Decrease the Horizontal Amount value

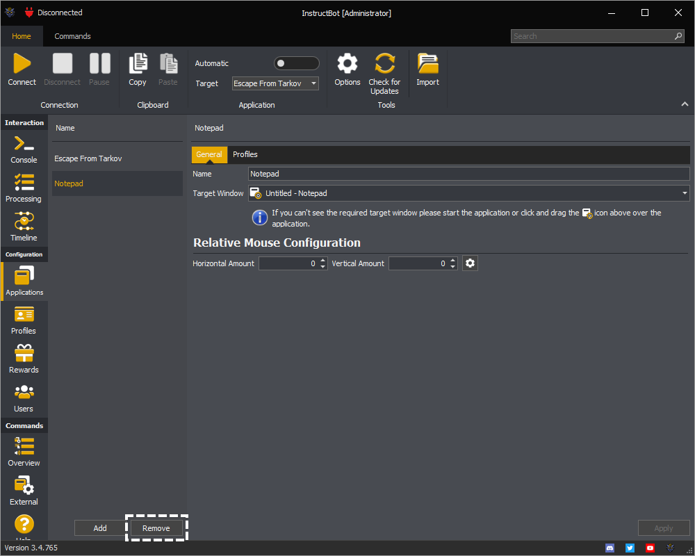pos(322,266)
